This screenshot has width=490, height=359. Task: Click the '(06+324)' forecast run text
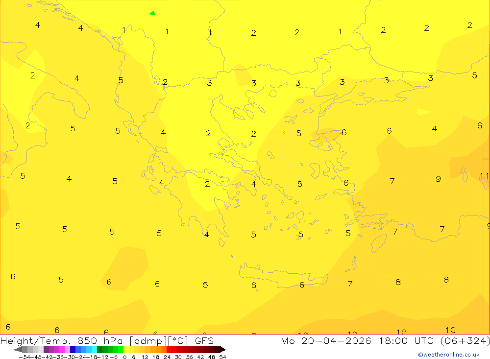coord(465,341)
